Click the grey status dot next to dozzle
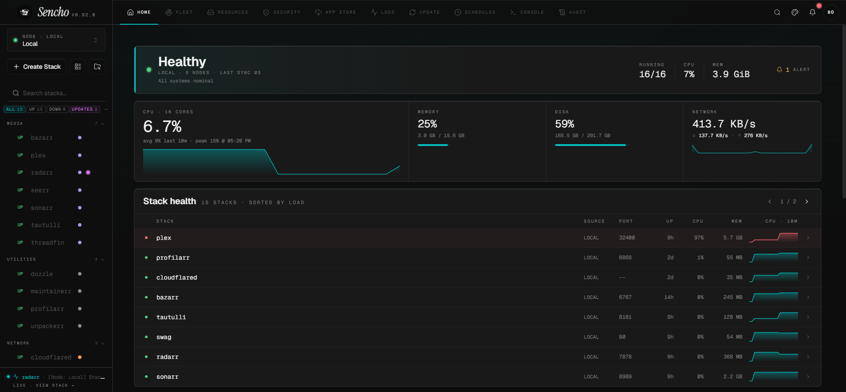 click(x=80, y=274)
